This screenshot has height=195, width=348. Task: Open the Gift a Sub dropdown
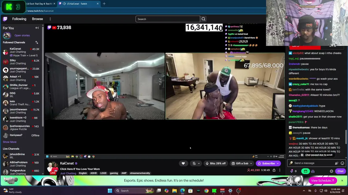click(242, 163)
